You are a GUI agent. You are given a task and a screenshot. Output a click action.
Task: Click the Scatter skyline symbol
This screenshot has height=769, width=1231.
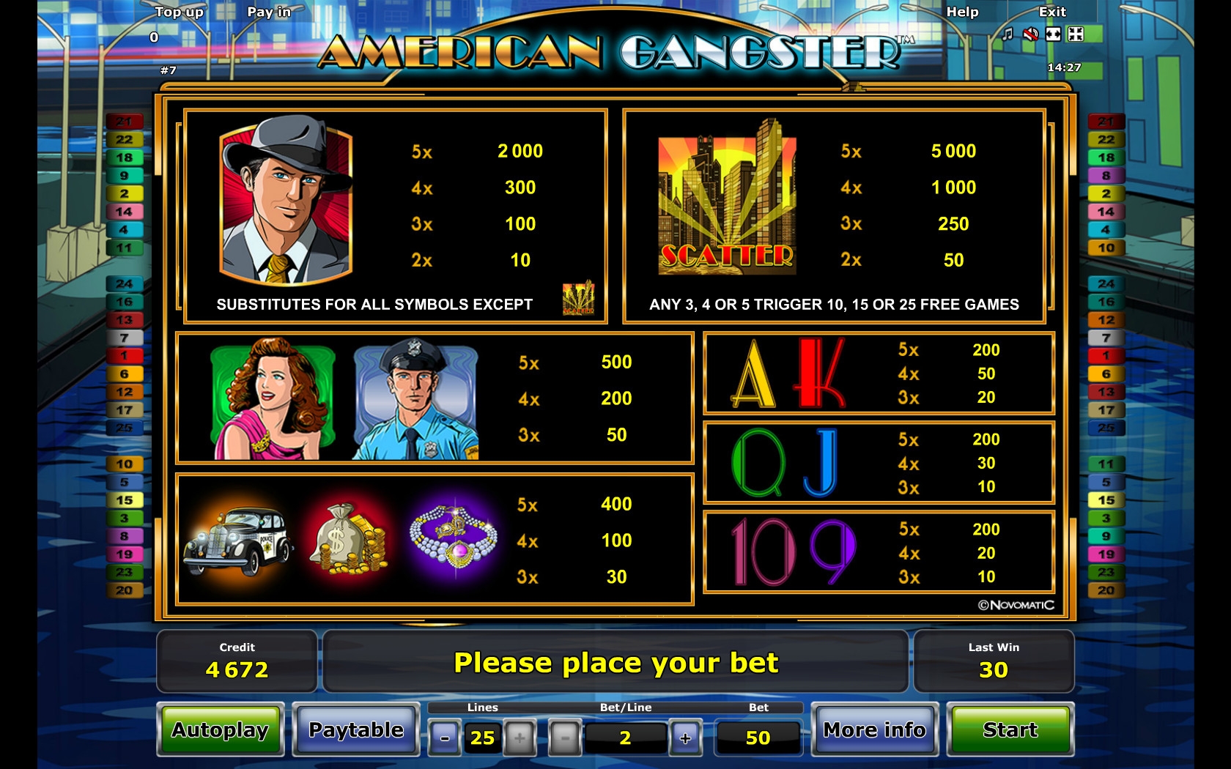727,198
